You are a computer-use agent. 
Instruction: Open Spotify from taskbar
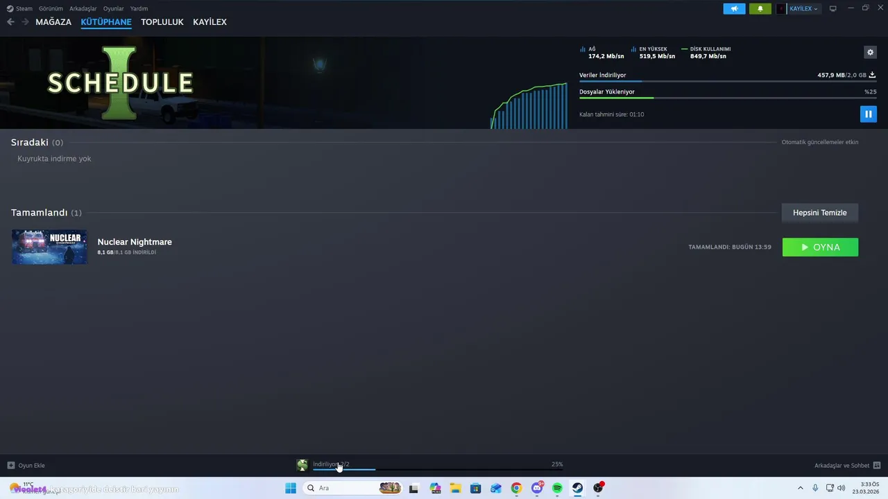(557, 488)
